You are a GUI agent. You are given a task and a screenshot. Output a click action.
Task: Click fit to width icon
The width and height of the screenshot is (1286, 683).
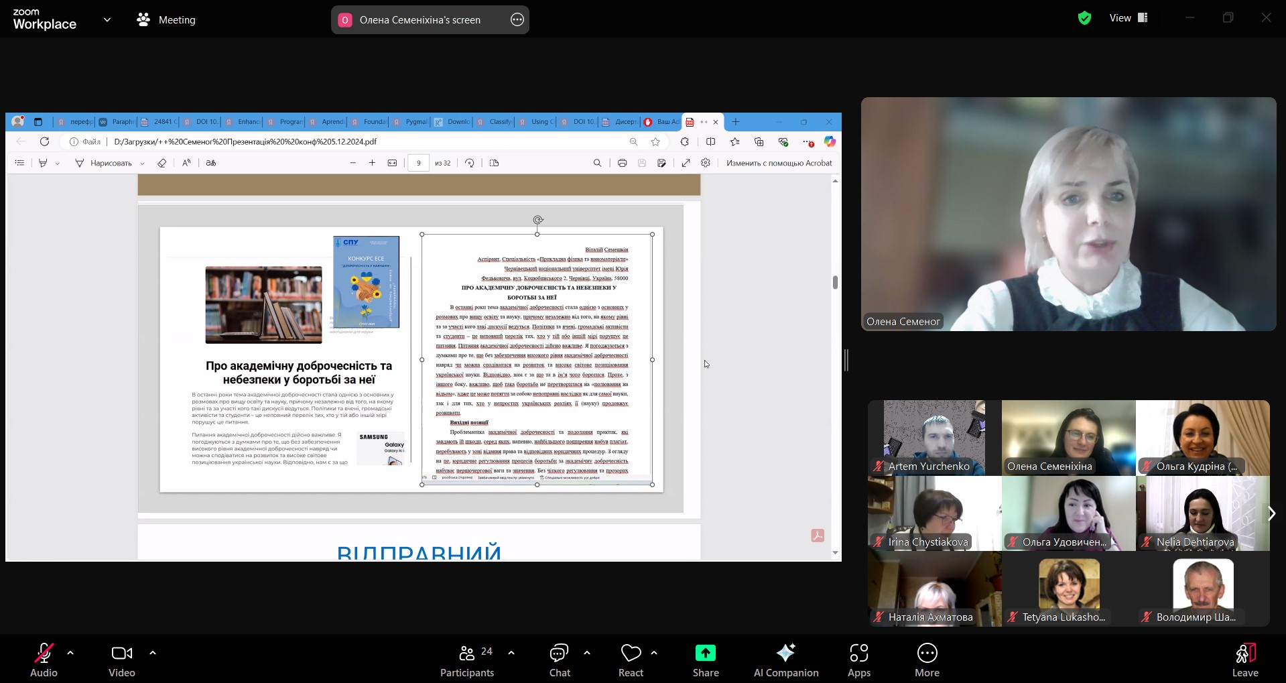point(392,163)
